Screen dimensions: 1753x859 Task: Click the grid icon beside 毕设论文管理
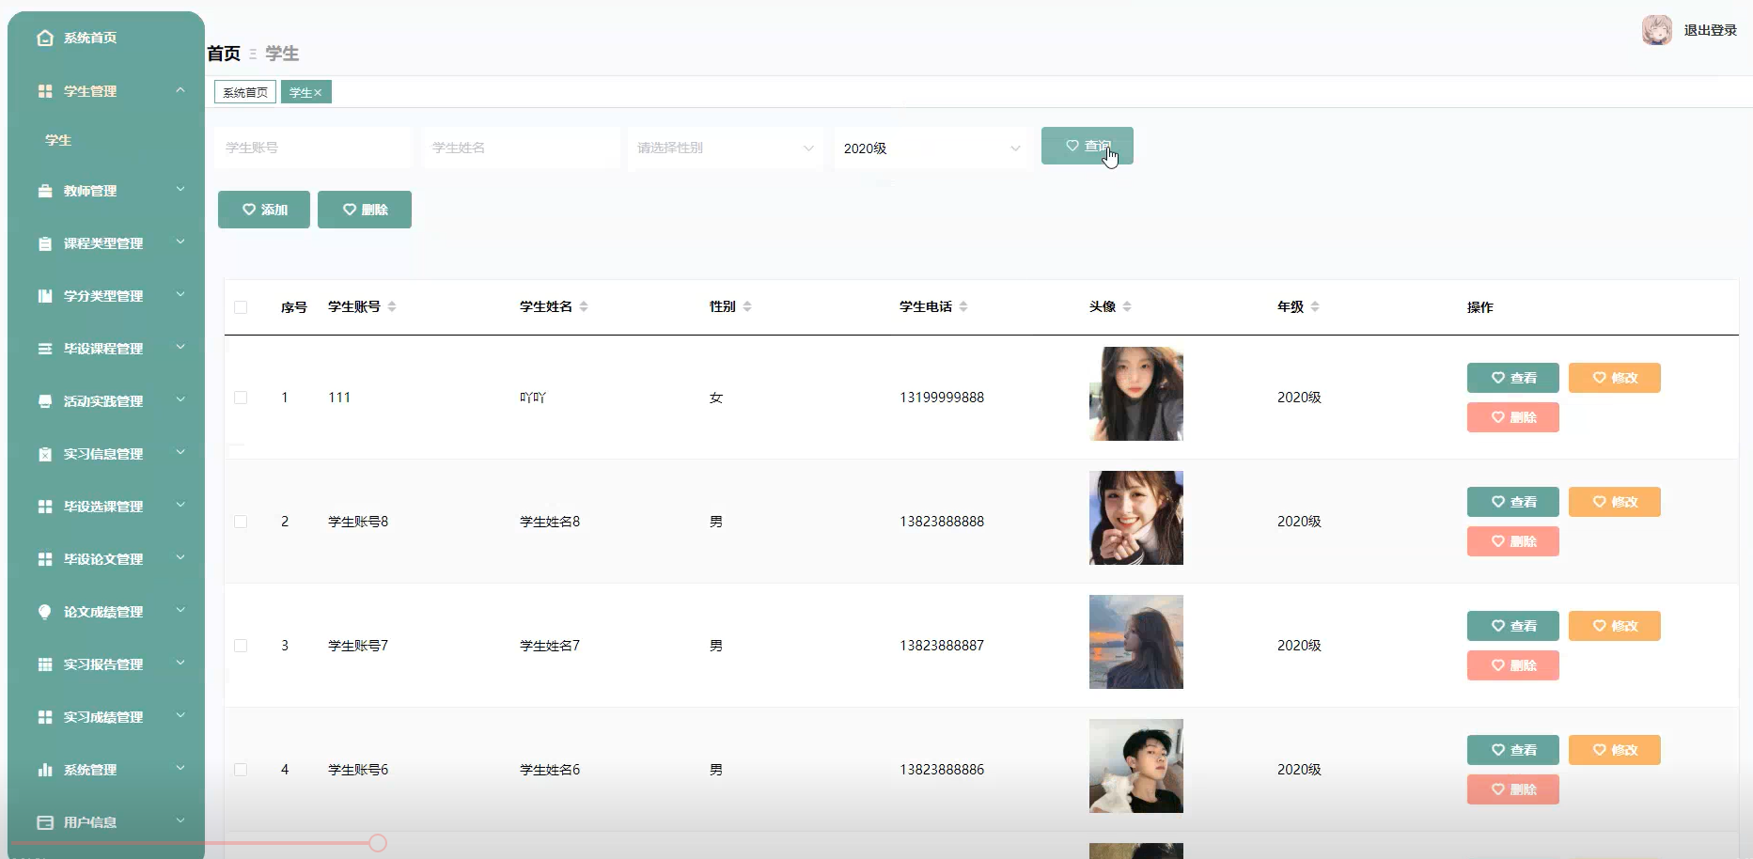click(45, 559)
